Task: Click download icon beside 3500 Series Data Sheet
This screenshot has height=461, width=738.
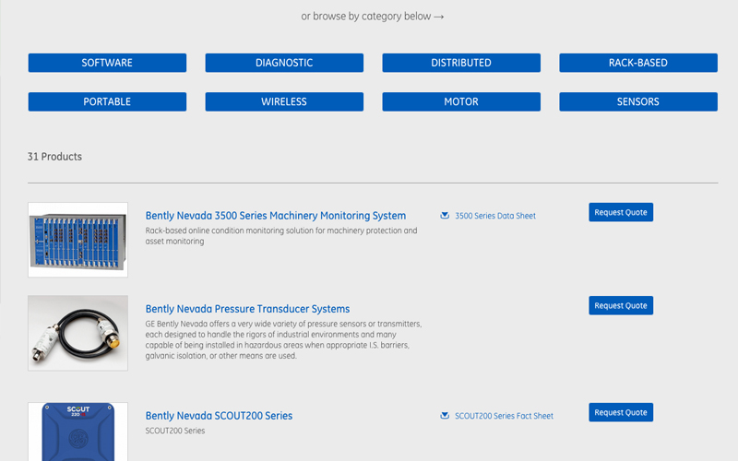Action: tap(445, 216)
